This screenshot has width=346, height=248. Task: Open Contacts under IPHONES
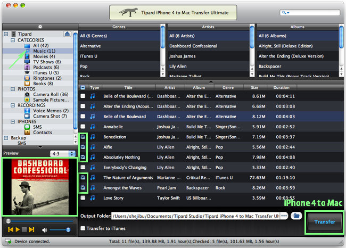(43, 133)
